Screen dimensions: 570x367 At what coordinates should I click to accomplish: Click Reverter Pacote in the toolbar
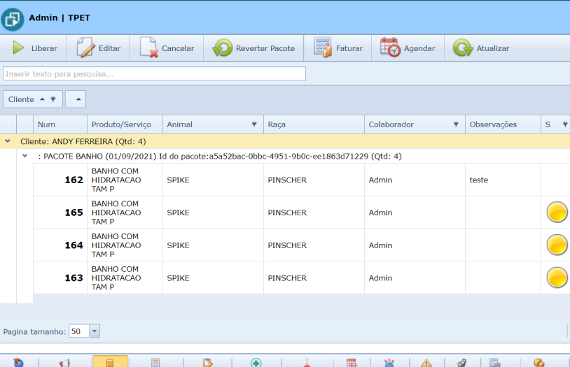253,48
